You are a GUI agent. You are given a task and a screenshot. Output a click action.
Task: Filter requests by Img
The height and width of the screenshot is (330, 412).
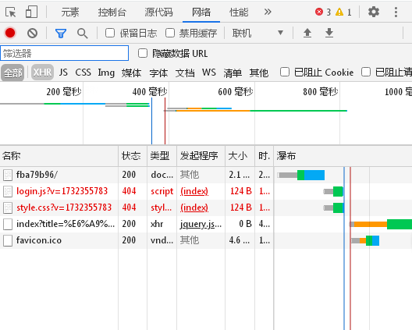[106, 73]
